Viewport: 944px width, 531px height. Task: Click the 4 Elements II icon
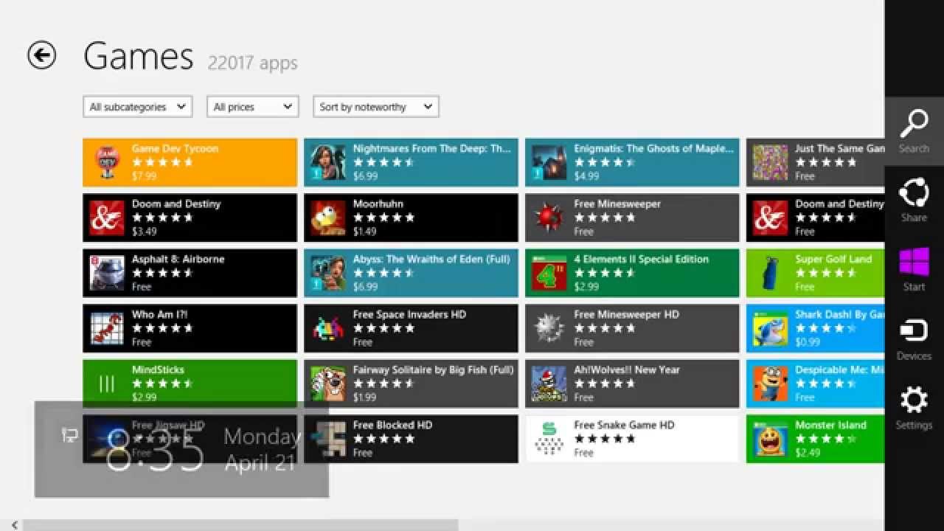click(x=549, y=273)
